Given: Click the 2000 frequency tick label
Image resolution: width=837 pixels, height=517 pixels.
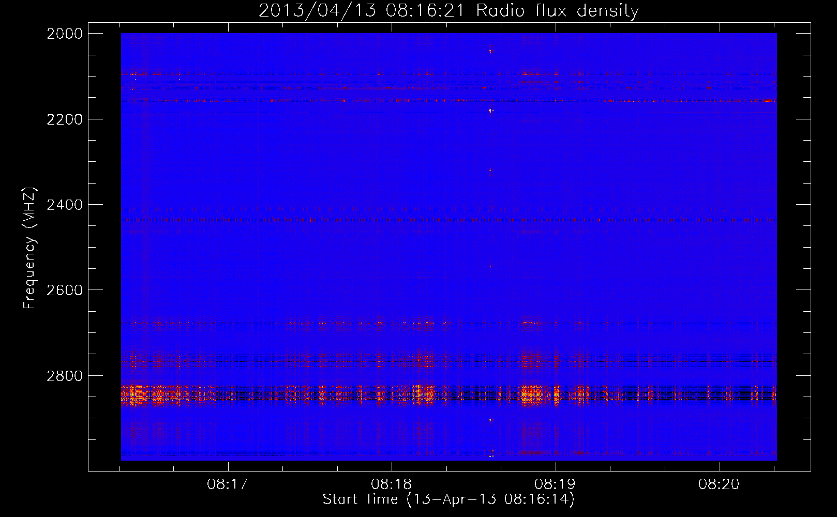Looking at the screenshot, I should tap(65, 34).
